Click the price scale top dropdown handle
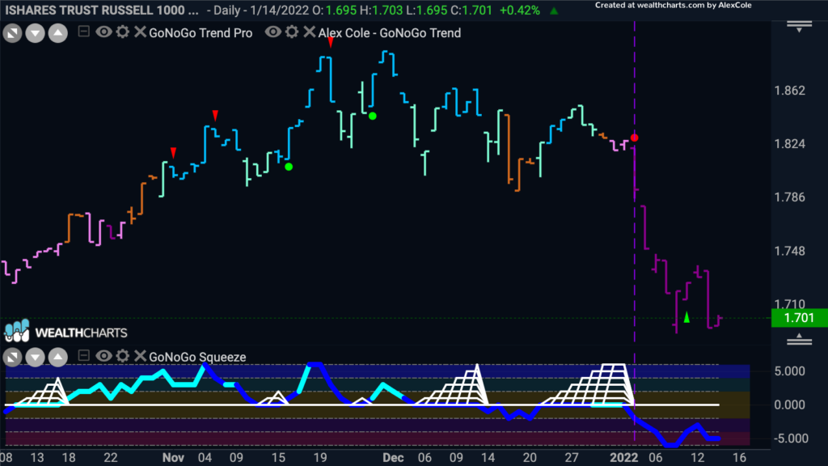This screenshot has height=466, width=828. [799, 27]
